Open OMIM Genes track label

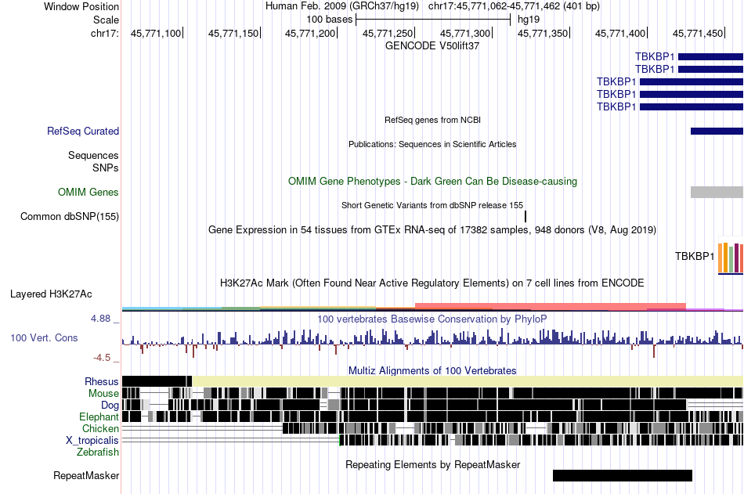(x=88, y=192)
